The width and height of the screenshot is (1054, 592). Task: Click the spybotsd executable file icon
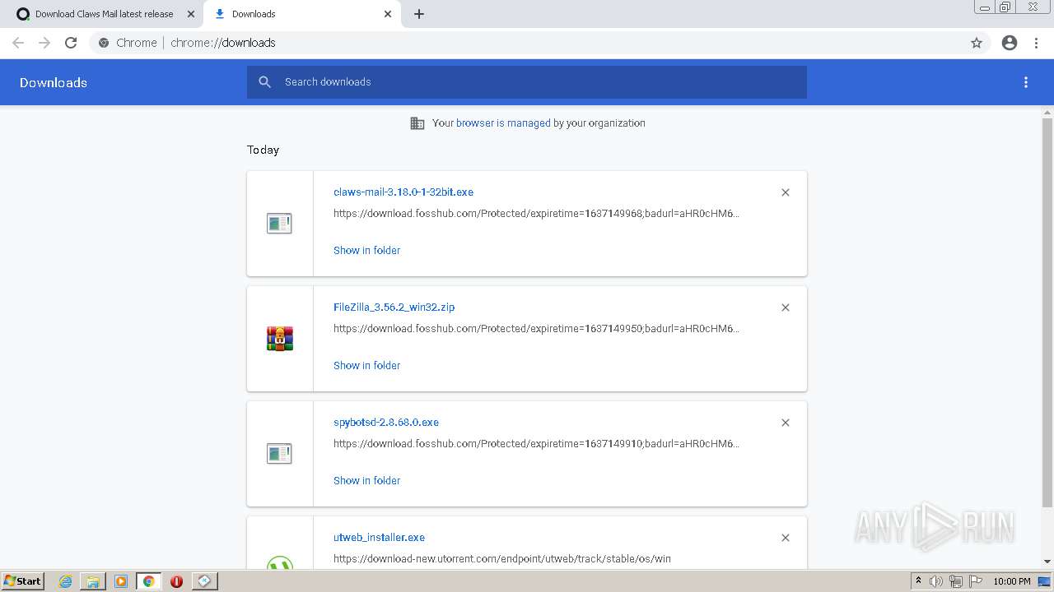[x=279, y=453]
